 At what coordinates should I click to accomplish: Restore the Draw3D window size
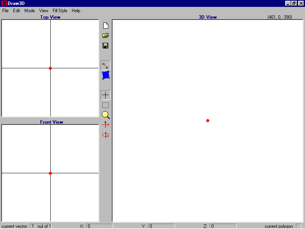pos(294,3)
